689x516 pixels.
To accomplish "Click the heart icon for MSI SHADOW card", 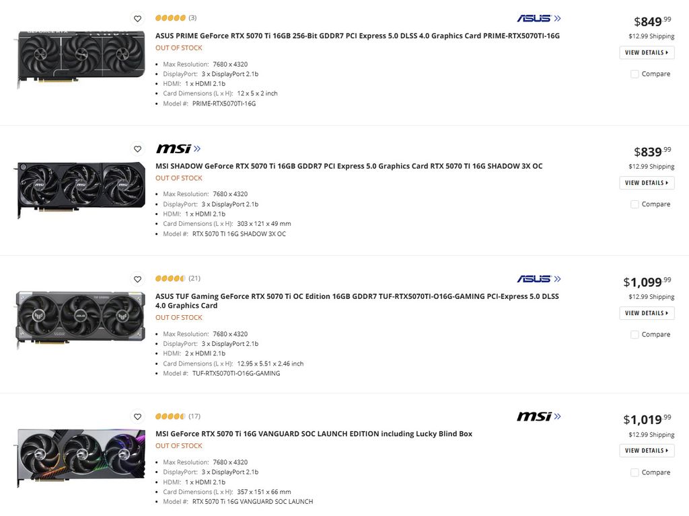I will tap(137, 149).
